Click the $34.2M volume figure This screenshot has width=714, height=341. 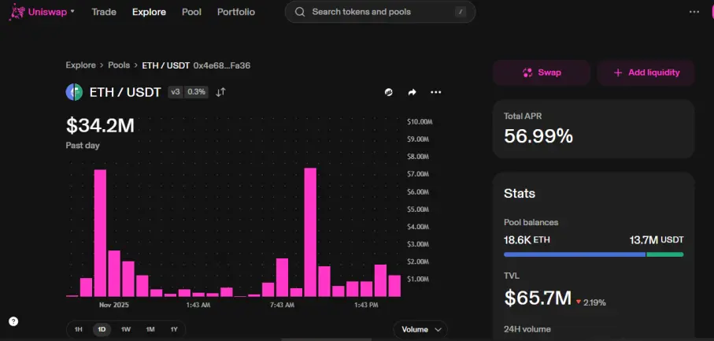(100, 126)
